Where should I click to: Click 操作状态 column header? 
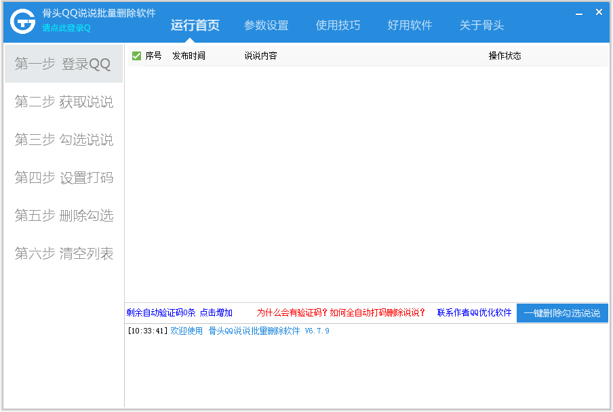pos(505,56)
